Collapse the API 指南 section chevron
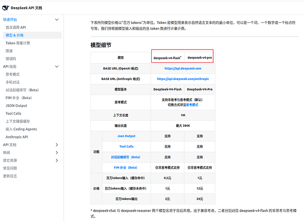The image size is (304, 221). point(57,67)
